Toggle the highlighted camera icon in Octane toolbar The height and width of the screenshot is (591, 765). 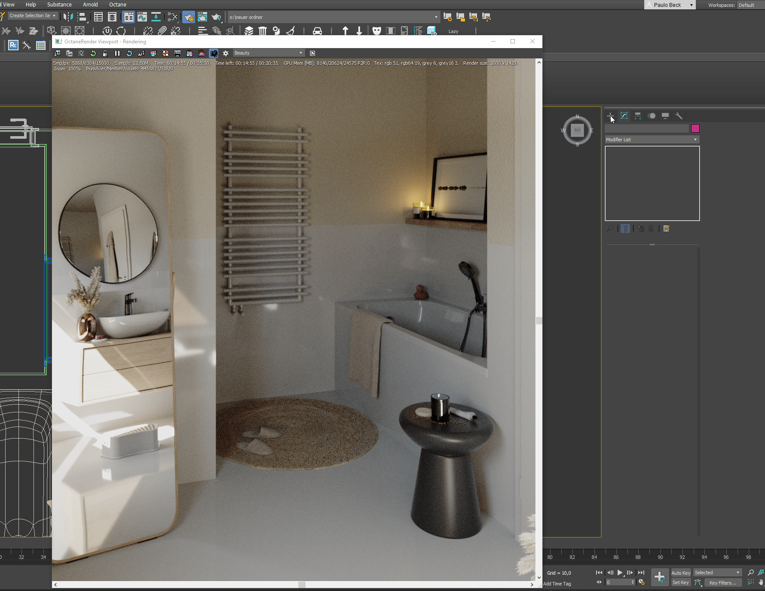tap(214, 53)
